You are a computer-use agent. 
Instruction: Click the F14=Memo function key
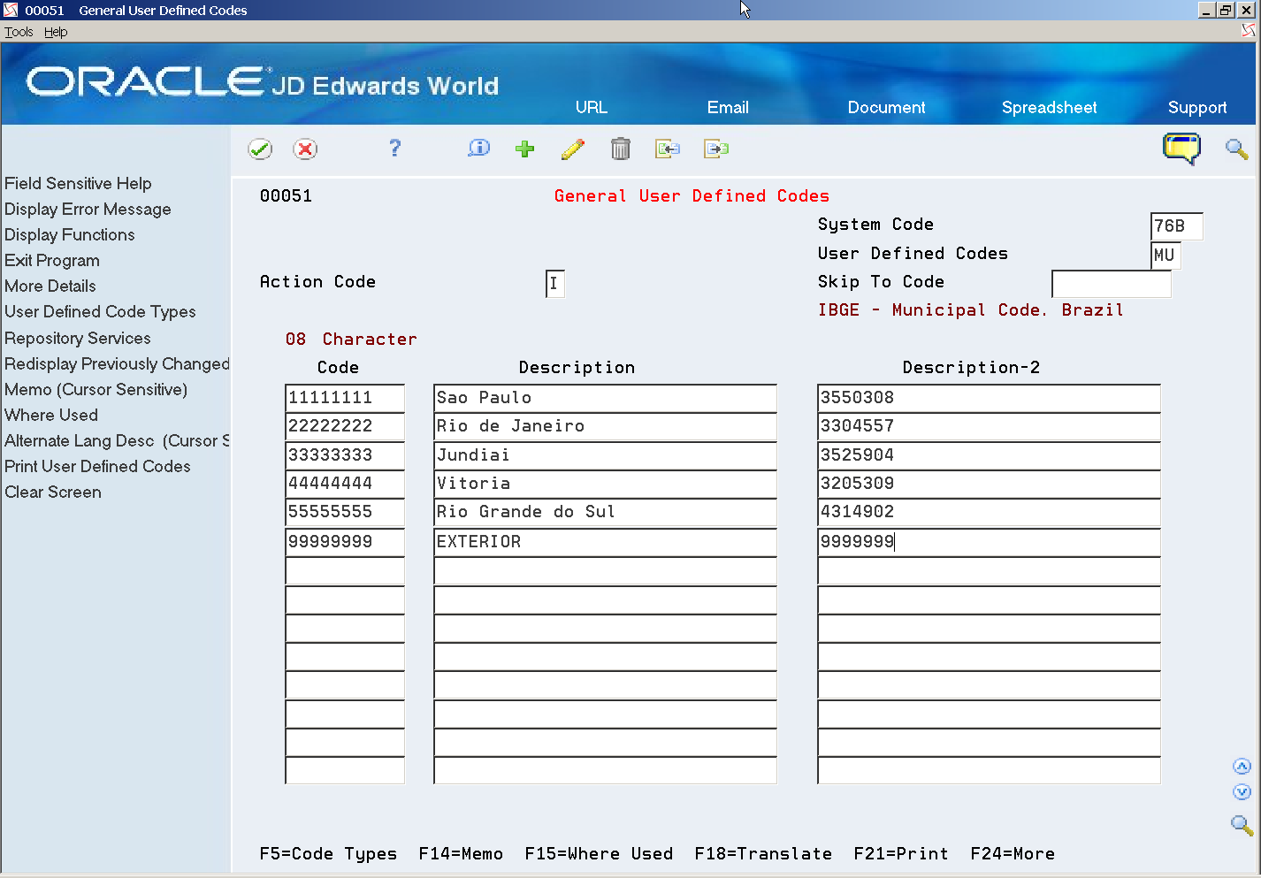pyautogui.click(x=461, y=854)
